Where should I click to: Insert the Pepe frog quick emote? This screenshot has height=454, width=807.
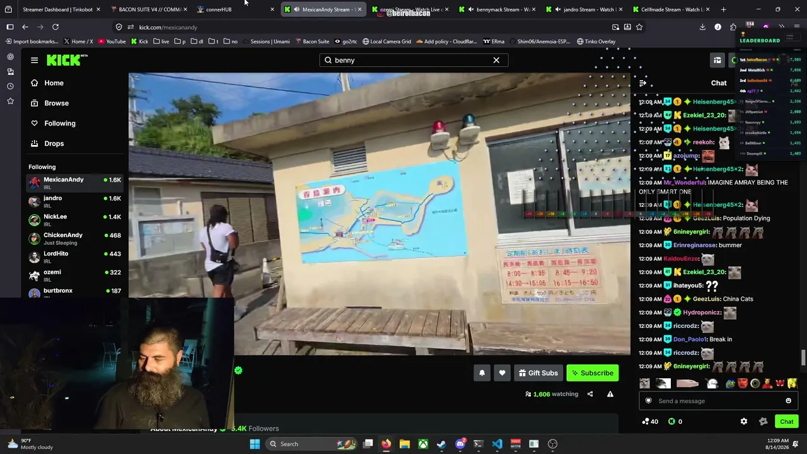730,383
